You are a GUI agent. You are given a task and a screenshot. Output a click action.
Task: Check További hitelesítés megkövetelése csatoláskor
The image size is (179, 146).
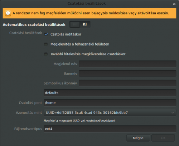(46, 54)
